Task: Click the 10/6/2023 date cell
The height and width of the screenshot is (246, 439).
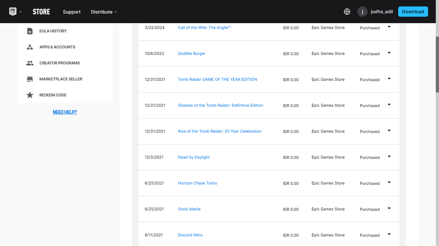Action: click(x=154, y=54)
